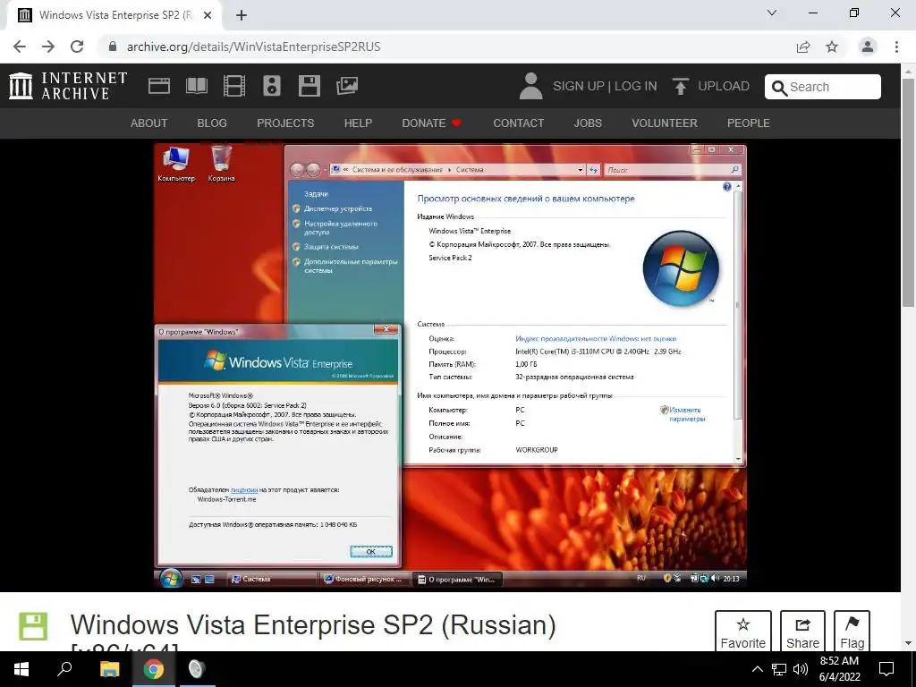
Task: Open the Images icon in navigation
Action: [x=347, y=86]
